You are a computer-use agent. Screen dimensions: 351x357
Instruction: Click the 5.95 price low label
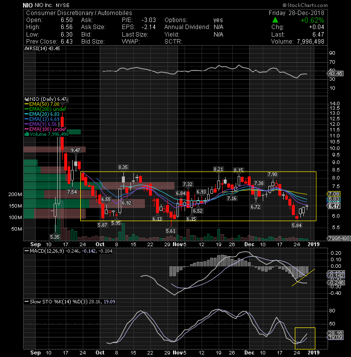tap(116, 223)
